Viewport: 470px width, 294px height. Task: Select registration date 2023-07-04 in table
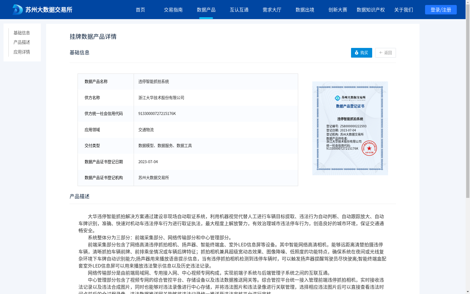[x=148, y=162]
